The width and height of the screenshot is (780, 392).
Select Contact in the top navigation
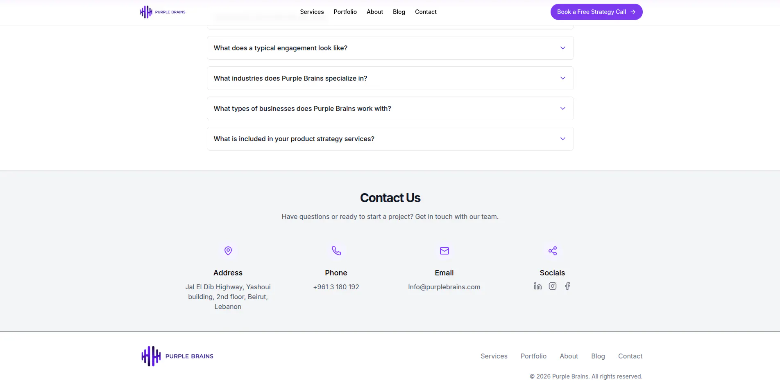[x=426, y=12]
